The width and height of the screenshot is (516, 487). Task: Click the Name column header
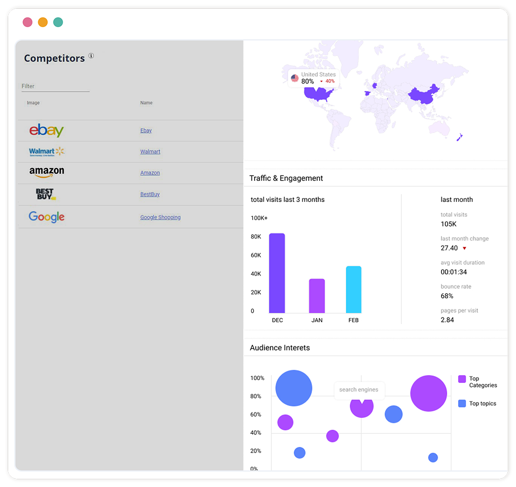[146, 103]
